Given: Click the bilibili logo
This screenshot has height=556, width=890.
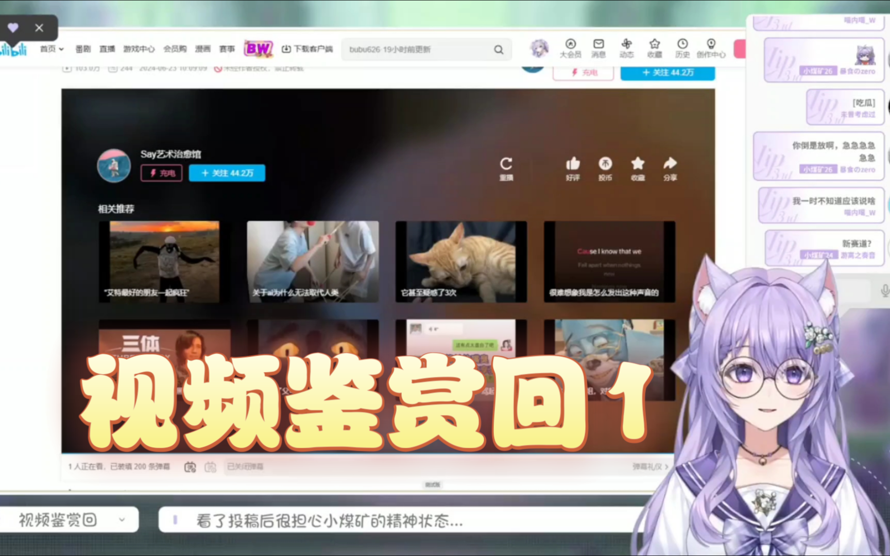Looking at the screenshot, I should tap(13, 50).
